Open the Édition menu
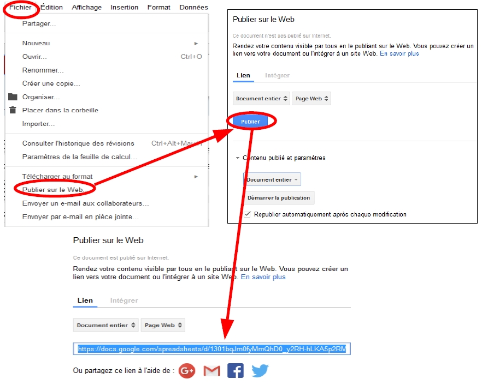This screenshot has width=482, height=385. (x=51, y=7)
